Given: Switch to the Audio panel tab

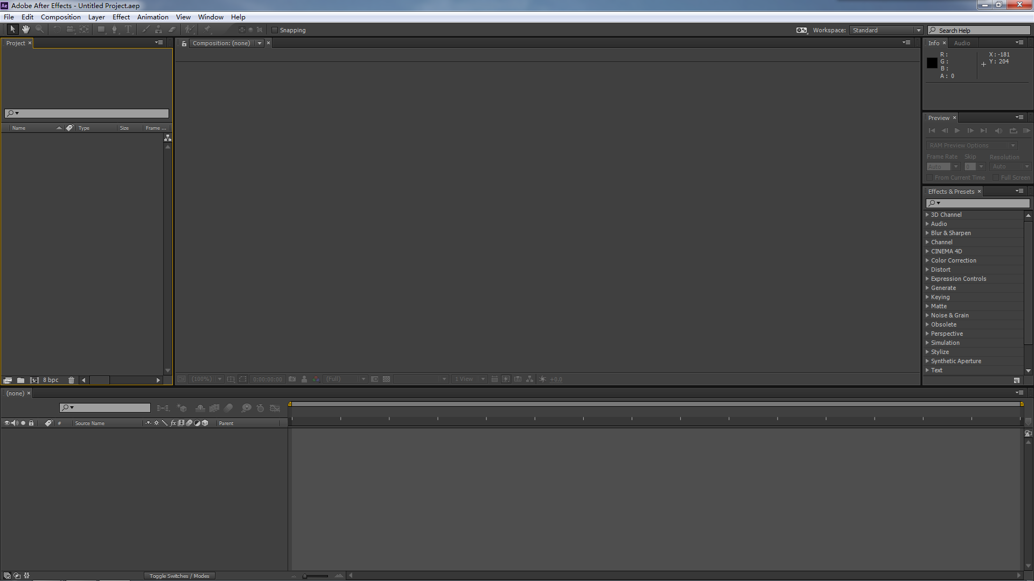Looking at the screenshot, I should tap(962, 43).
